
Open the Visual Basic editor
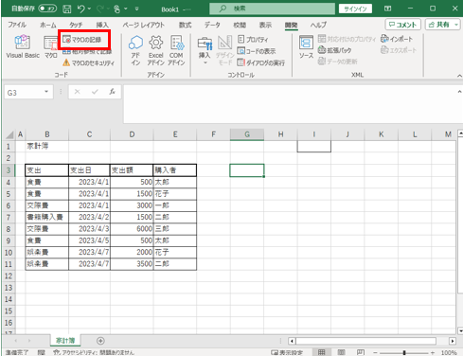pyautogui.click(x=23, y=46)
